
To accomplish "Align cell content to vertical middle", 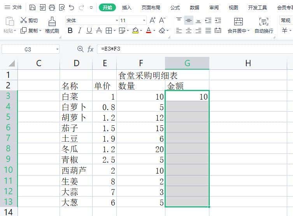I will click(x=189, y=20).
